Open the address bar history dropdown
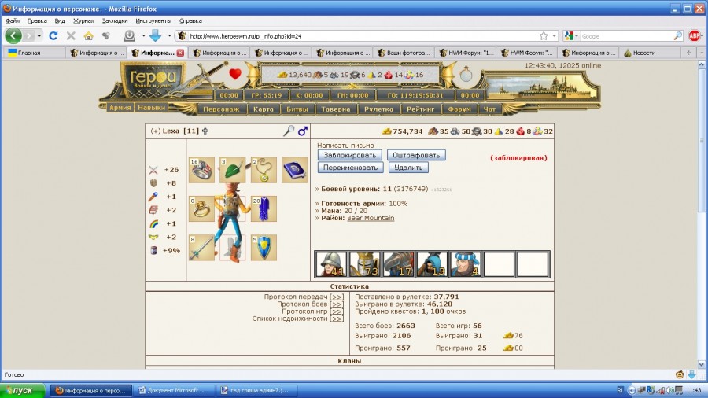708x398 pixels. click(x=555, y=36)
